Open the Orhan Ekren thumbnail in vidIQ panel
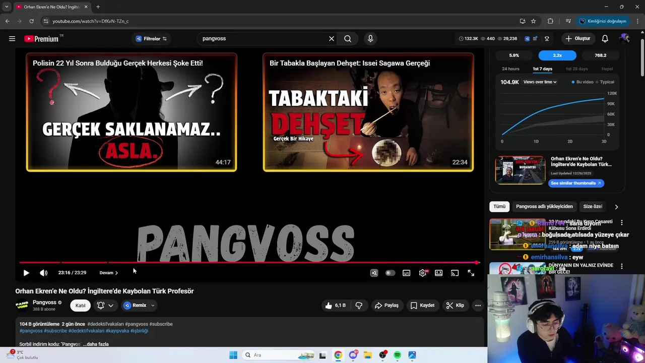 (520, 170)
